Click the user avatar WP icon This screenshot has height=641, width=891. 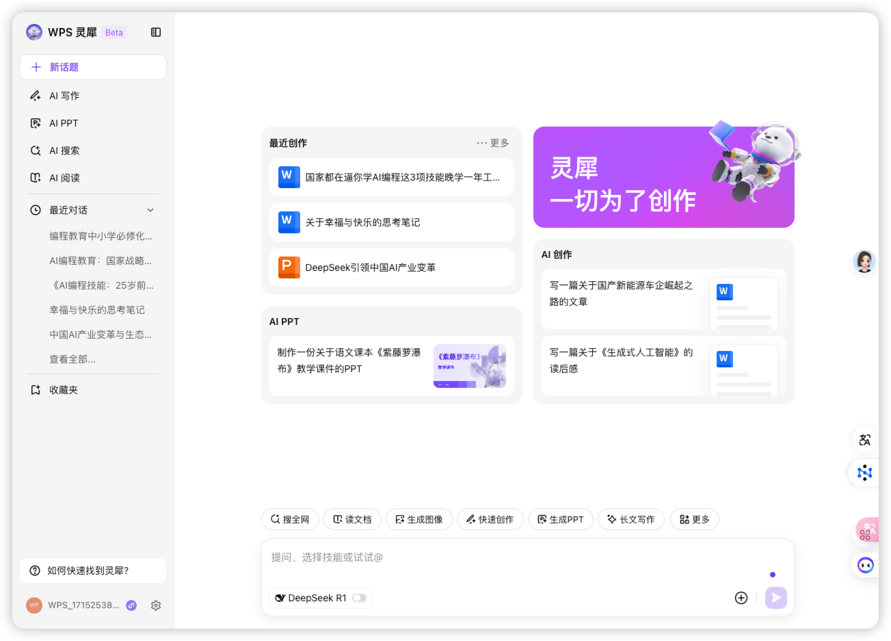click(34, 605)
